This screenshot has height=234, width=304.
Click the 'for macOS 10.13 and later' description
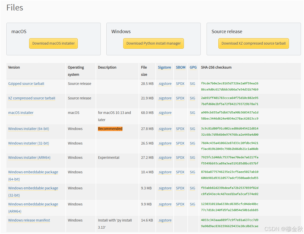coord(114,116)
